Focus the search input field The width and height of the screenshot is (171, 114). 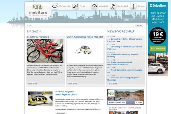tap(123, 26)
